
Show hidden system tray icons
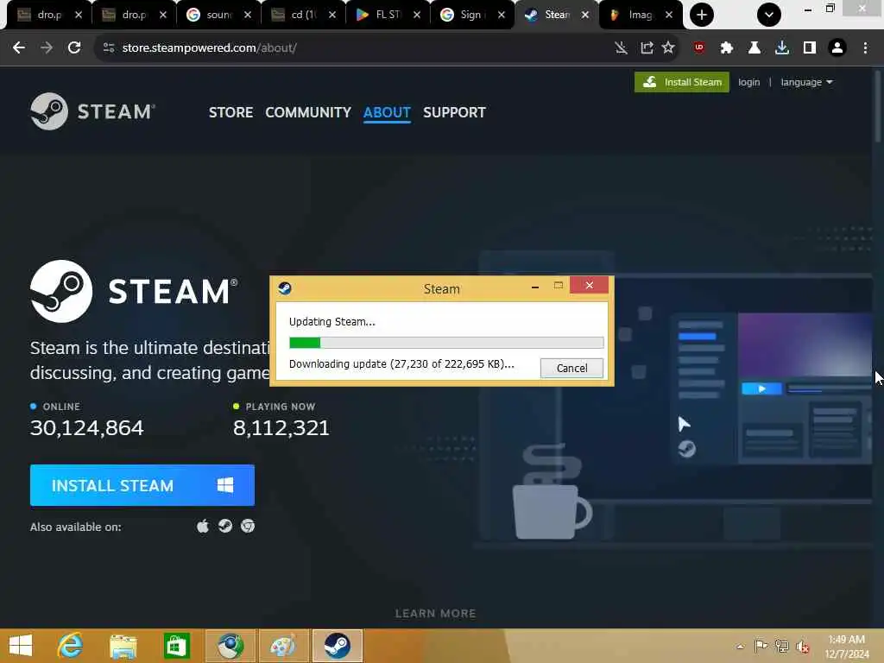click(740, 647)
